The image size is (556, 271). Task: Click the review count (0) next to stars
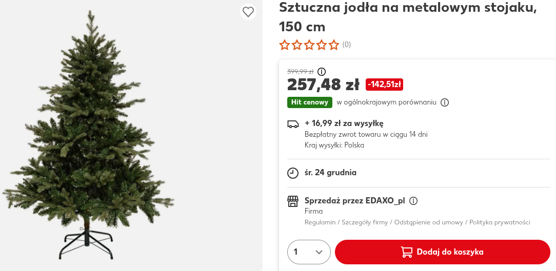[347, 45]
